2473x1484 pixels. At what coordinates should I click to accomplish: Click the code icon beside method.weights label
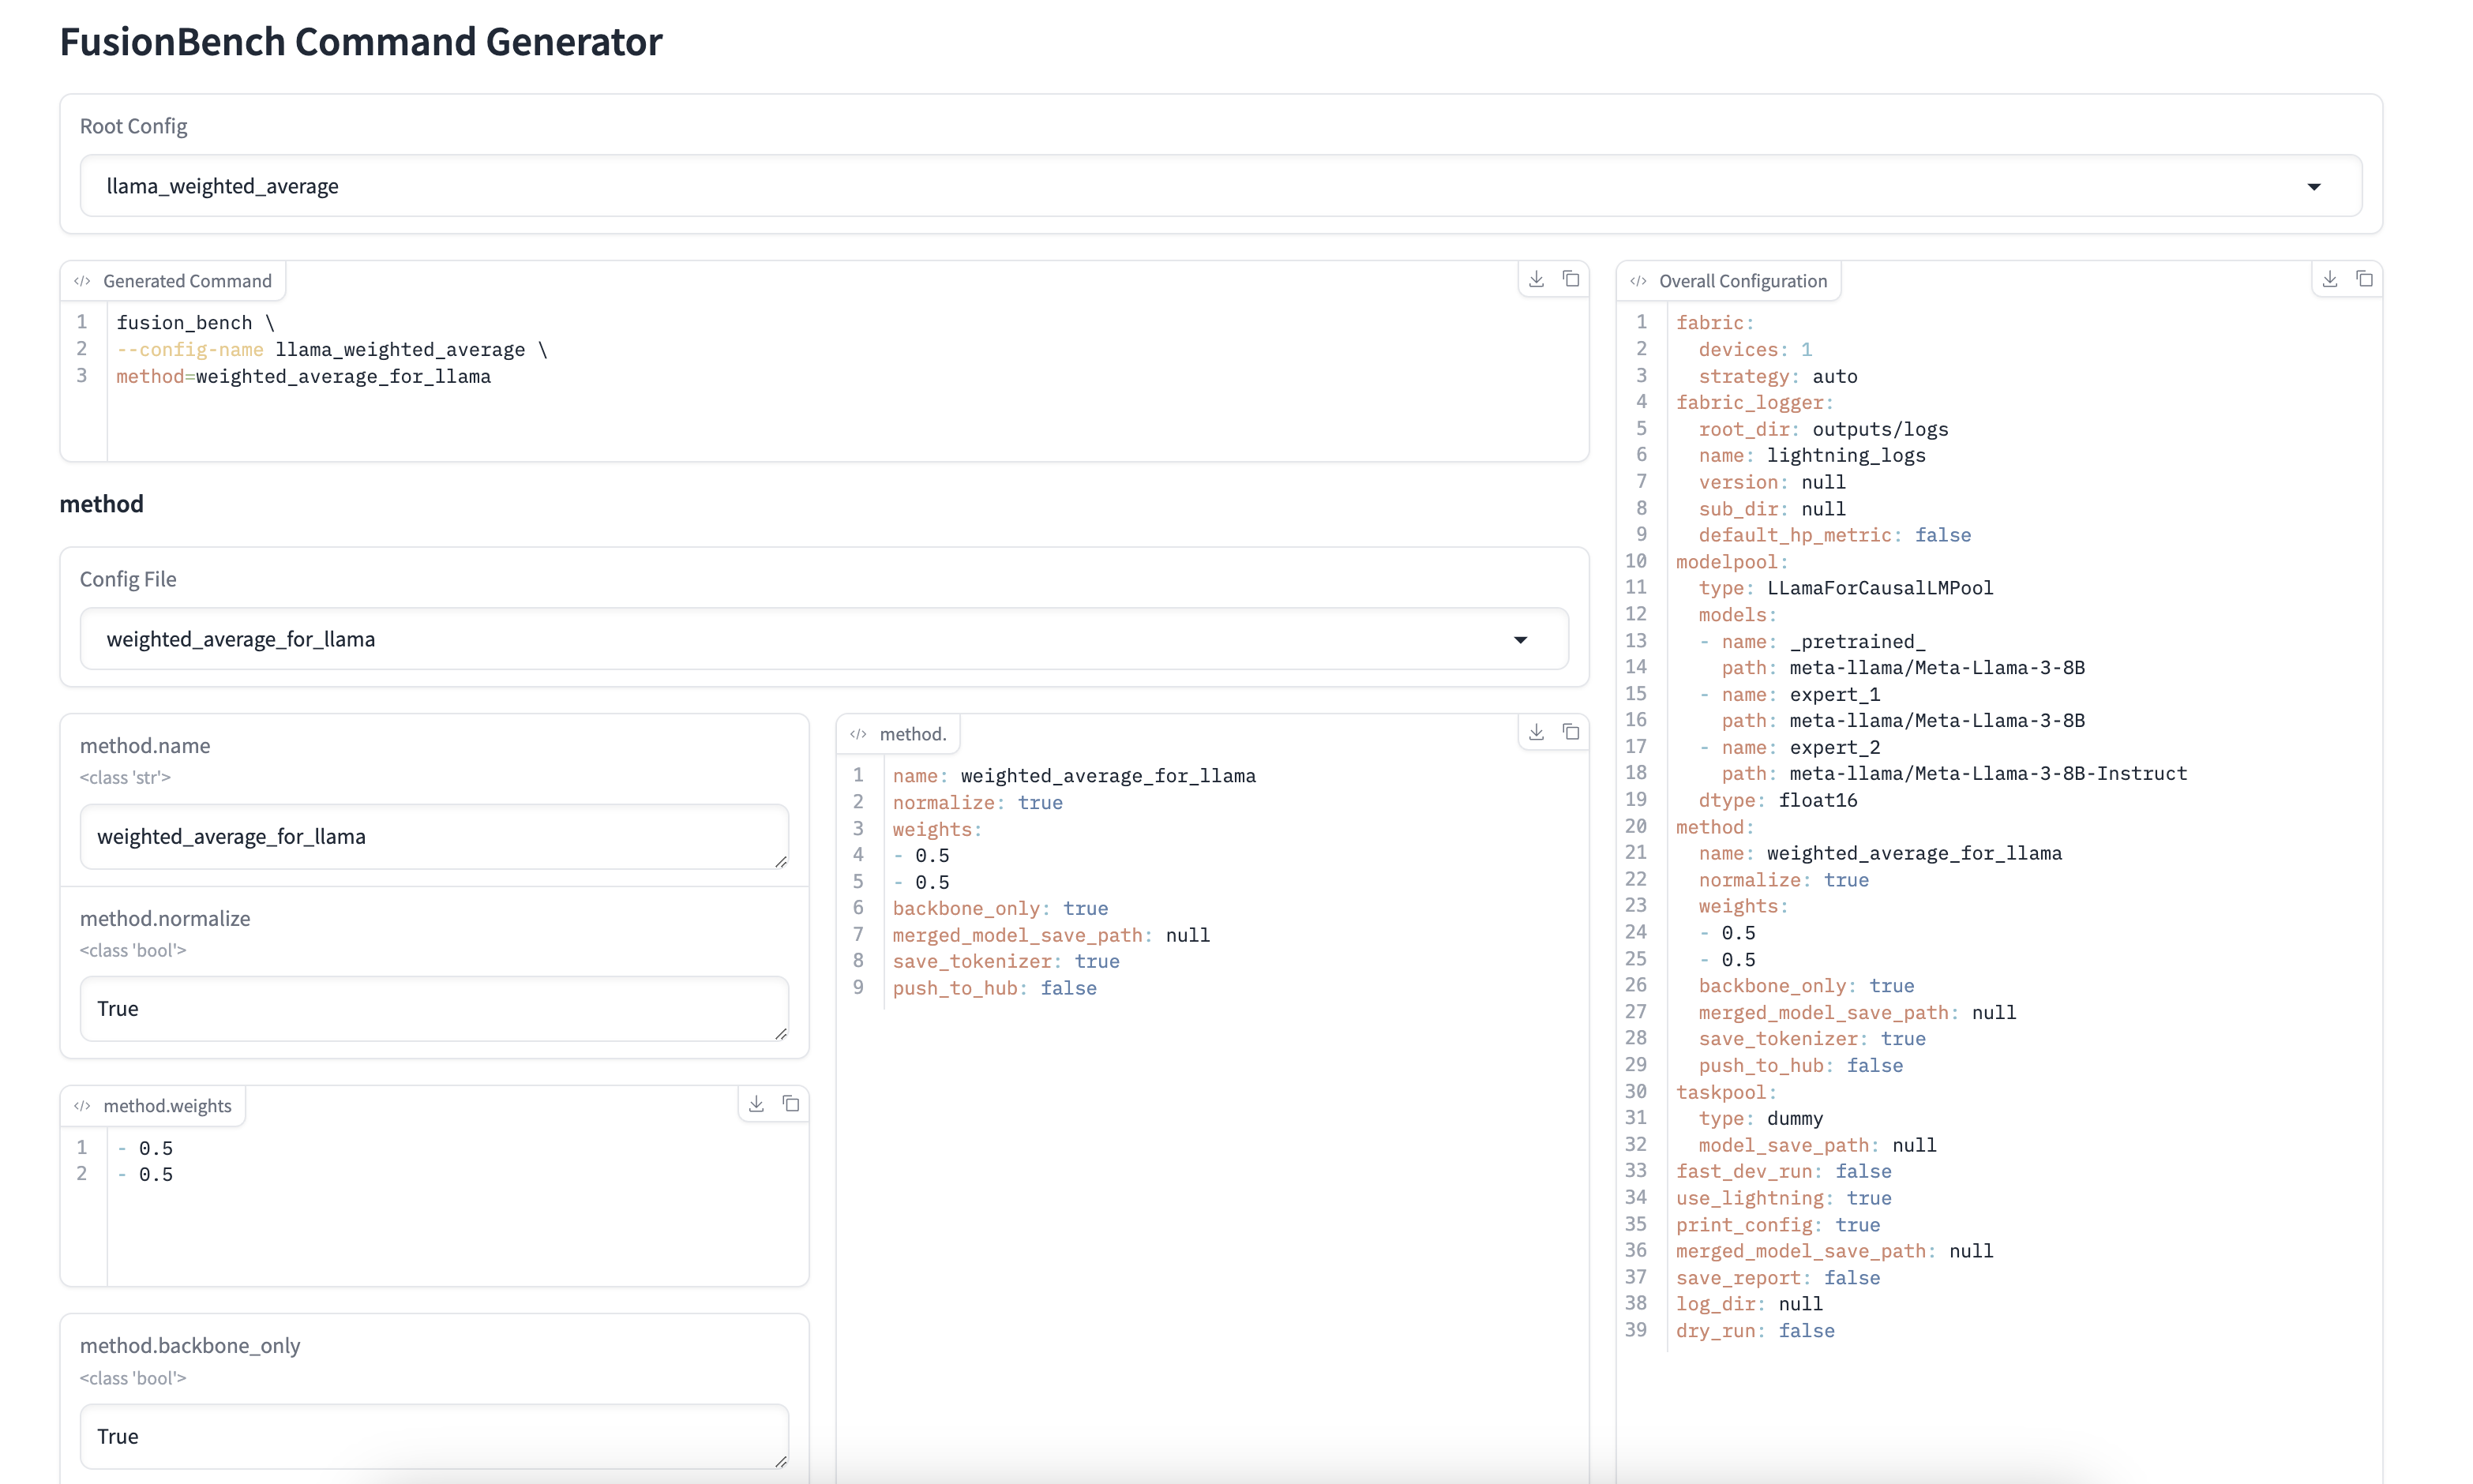(82, 1106)
